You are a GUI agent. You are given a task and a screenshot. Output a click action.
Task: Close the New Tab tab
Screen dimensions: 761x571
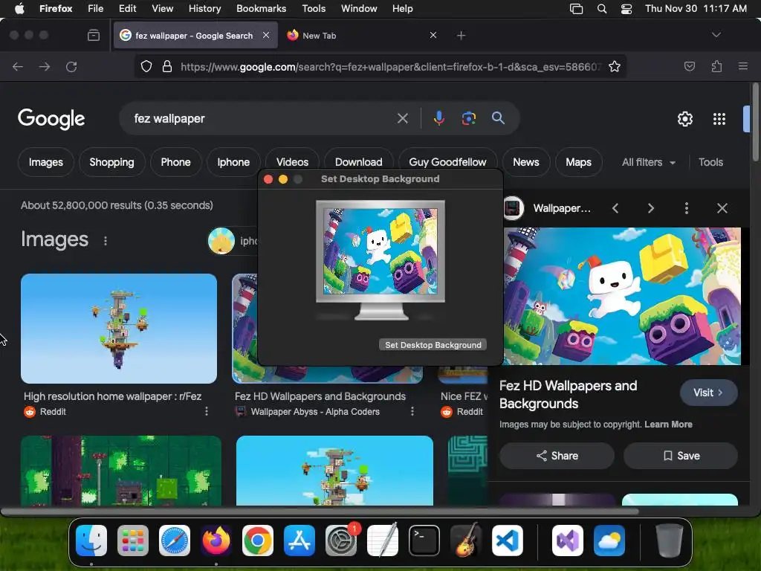coord(433,35)
